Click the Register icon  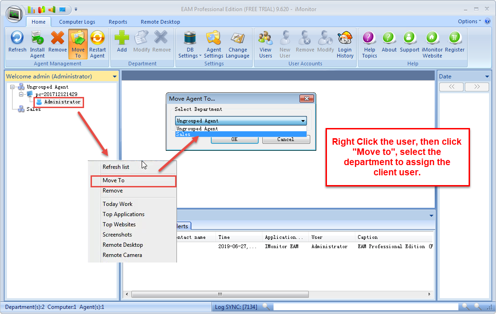(455, 38)
